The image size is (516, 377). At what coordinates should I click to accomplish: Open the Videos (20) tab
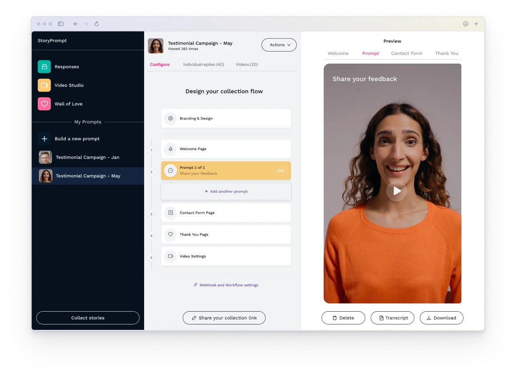coord(246,64)
